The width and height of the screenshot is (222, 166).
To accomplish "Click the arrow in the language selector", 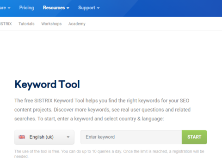I will [68, 137].
